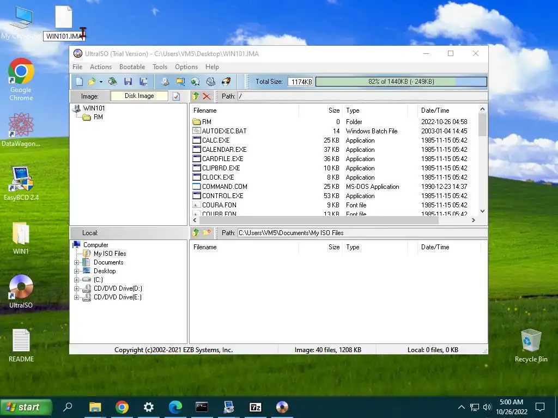
Task: Click the Open CD/DVD toolbar icon
Action: click(x=112, y=82)
